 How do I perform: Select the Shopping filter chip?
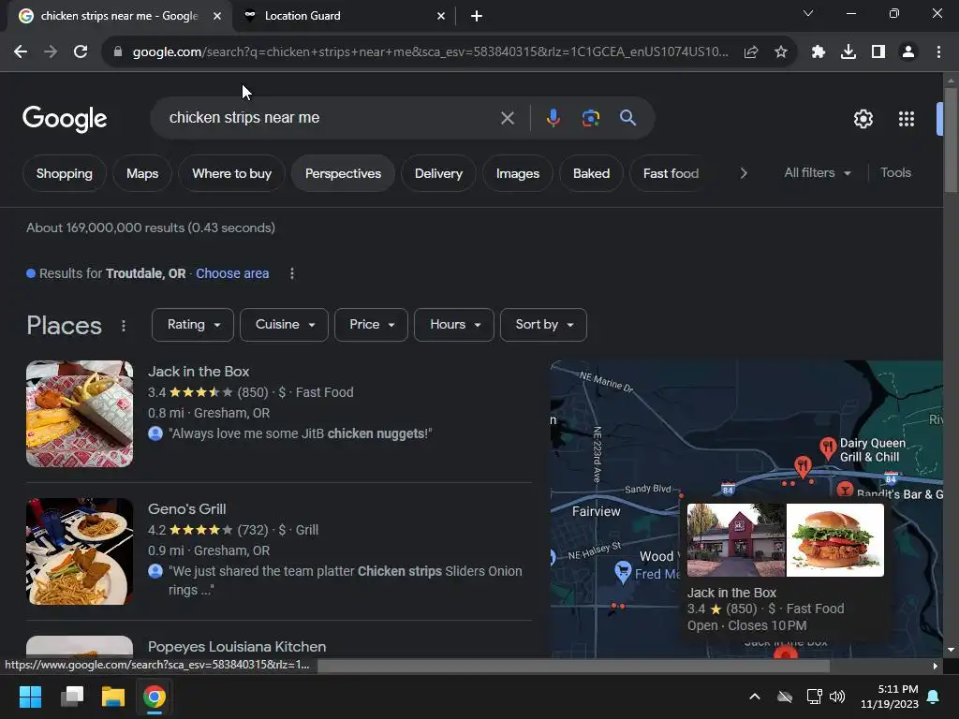click(65, 173)
